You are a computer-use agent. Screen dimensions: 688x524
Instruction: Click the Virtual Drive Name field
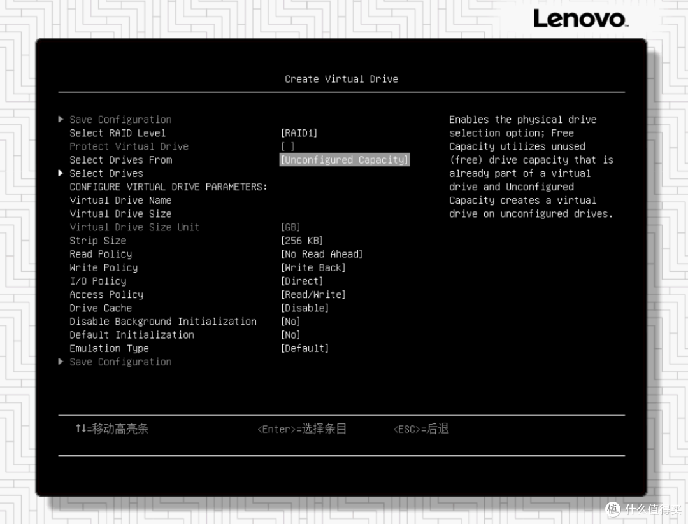[x=120, y=201]
